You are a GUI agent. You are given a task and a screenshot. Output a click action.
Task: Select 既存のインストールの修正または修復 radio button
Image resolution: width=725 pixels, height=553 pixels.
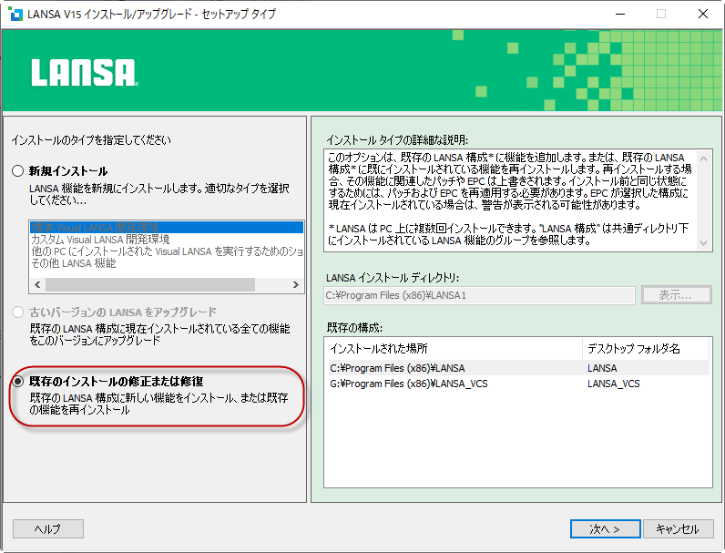coord(17,382)
